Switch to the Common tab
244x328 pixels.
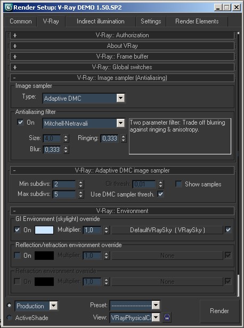(x=20, y=21)
